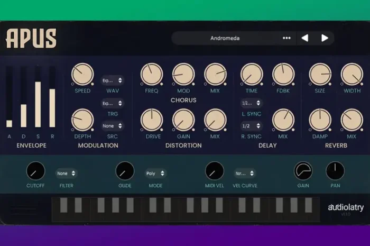This screenshot has height=246, width=370.
Task: Open the three-dots preset options menu
Action: tap(286, 38)
